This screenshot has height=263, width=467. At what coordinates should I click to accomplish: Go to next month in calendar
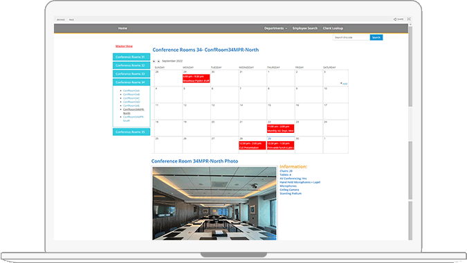(x=158, y=61)
